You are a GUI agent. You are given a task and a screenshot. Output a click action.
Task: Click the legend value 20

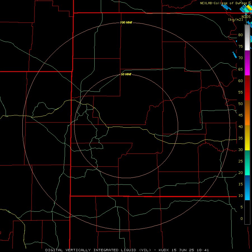point(241,173)
